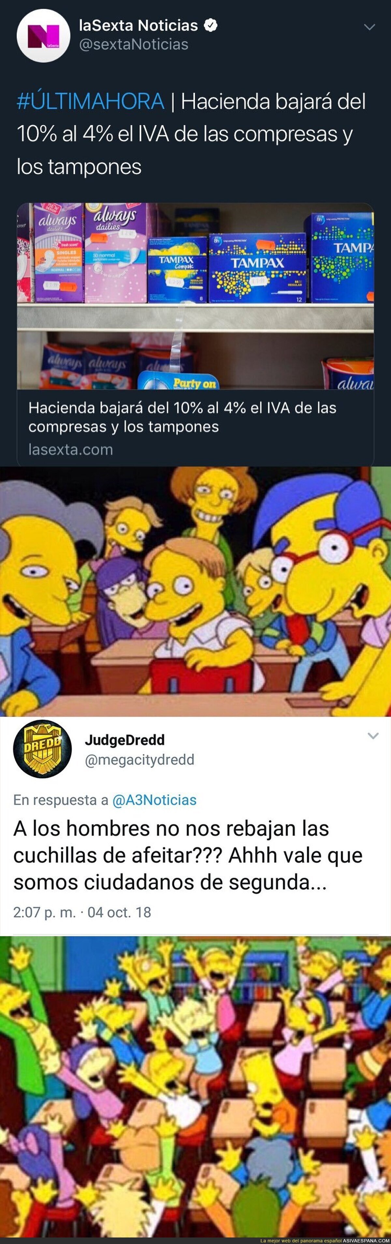The height and width of the screenshot is (1244, 391).
Task: Open the #ÚLTIMAHORA hashtag
Action: pos(90,101)
